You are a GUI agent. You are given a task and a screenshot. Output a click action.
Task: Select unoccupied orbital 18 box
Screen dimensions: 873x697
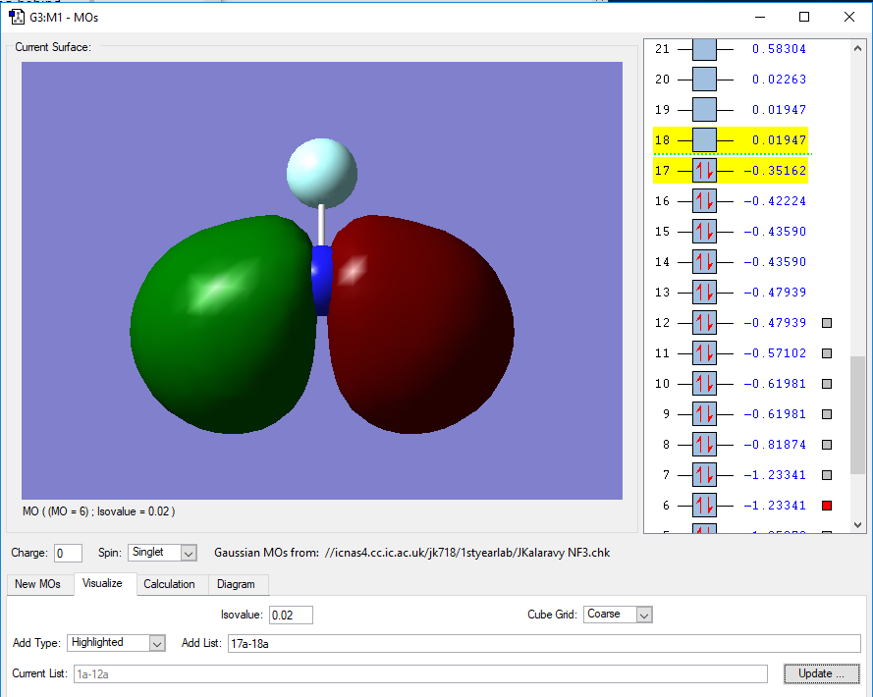coord(704,140)
